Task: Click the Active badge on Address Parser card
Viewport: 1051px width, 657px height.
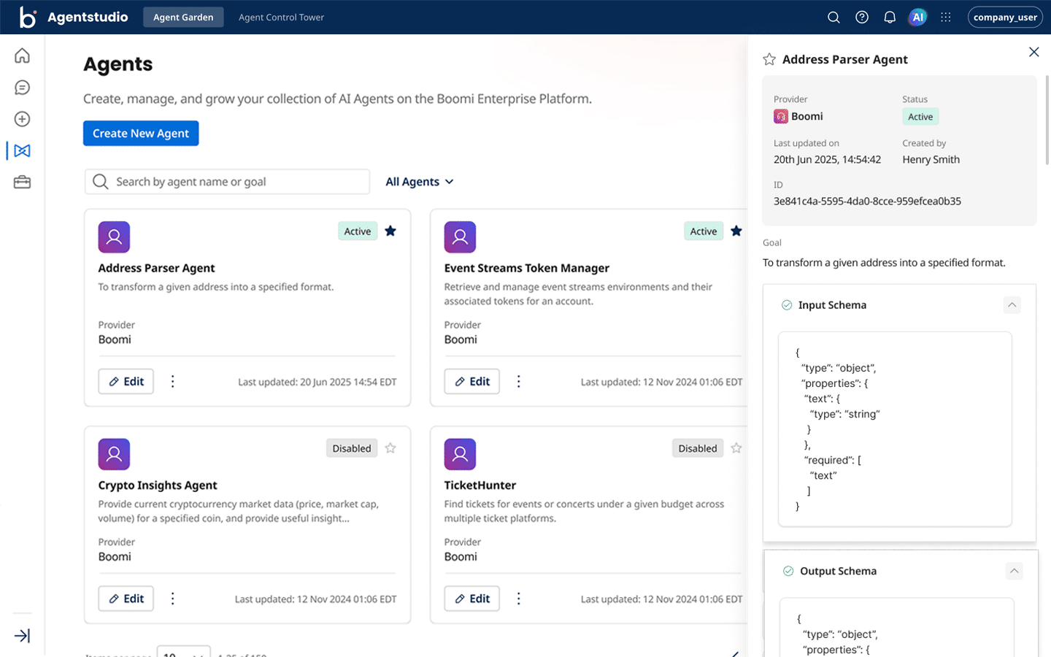Action: (x=358, y=231)
